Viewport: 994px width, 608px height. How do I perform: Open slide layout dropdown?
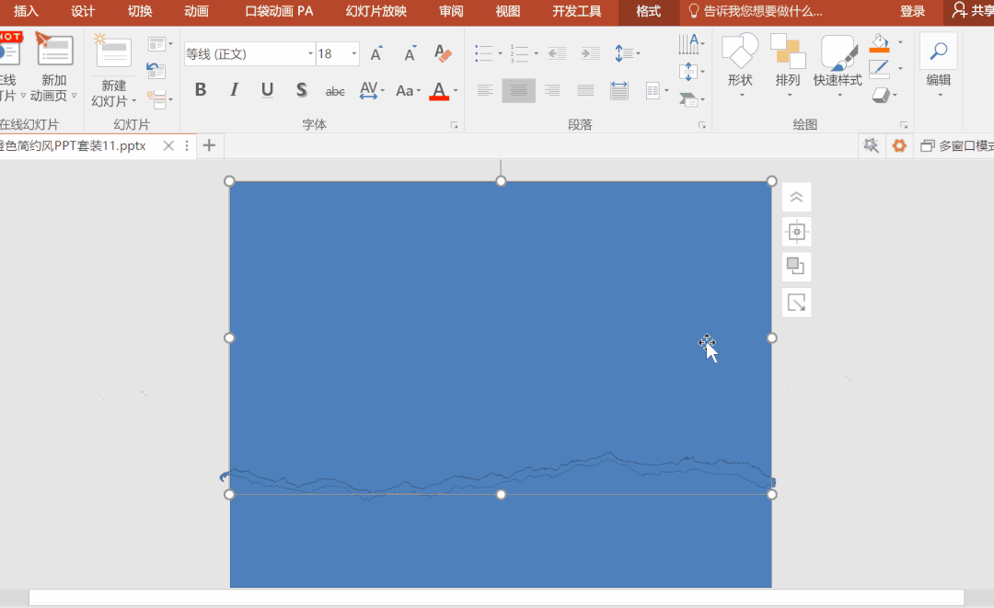(x=160, y=44)
